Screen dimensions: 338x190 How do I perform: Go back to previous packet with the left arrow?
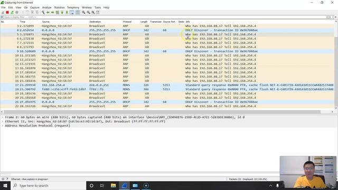(48, 13)
